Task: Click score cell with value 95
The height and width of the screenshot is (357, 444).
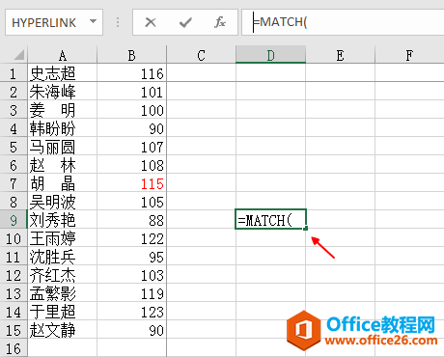Action: point(131,257)
